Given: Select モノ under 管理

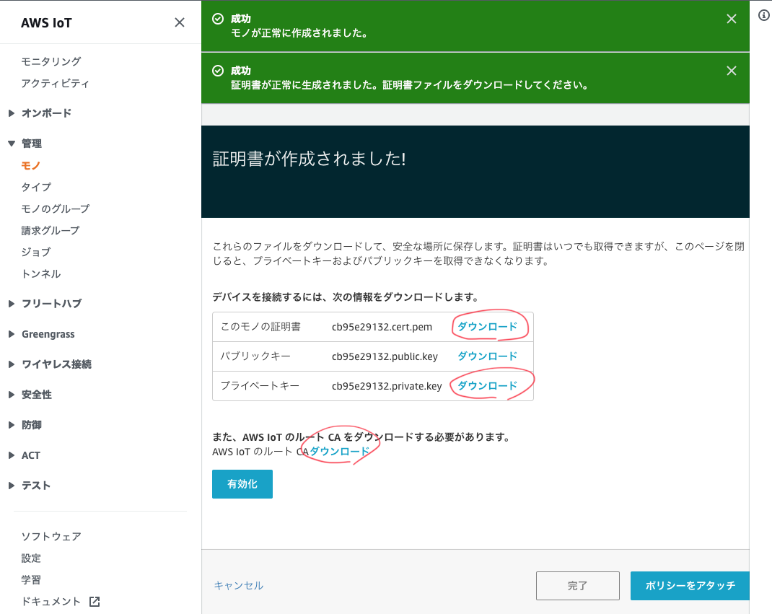Looking at the screenshot, I should pyautogui.click(x=30, y=165).
